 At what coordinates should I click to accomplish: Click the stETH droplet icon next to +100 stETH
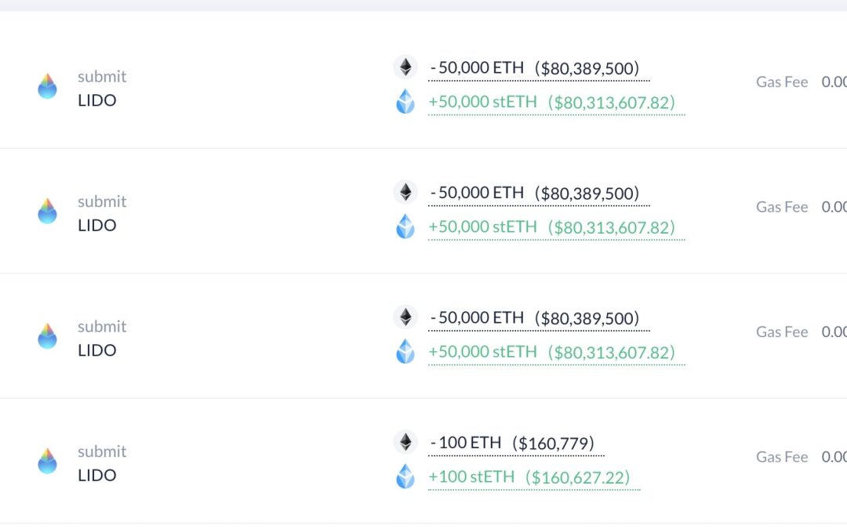click(x=405, y=476)
